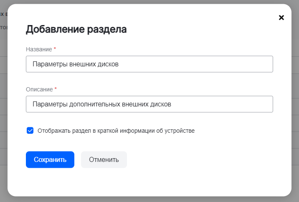Click the Отображать раздел в краткой информации label
This screenshot has width=299, height=202.
pyautogui.click(x=116, y=131)
